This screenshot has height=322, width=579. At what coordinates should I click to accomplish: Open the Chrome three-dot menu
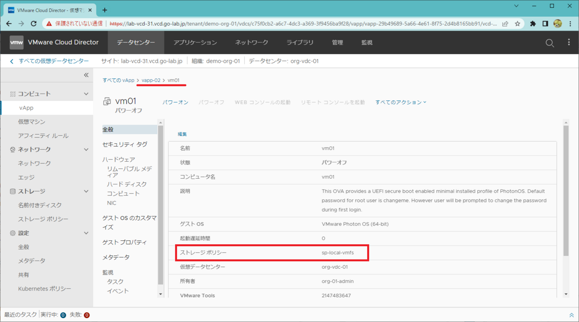(570, 23)
